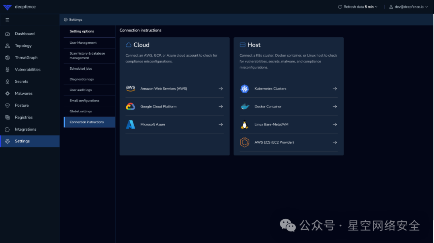This screenshot has width=434, height=243.
Task: Click the Docker whale logo icon
Action: click(245, 107)
